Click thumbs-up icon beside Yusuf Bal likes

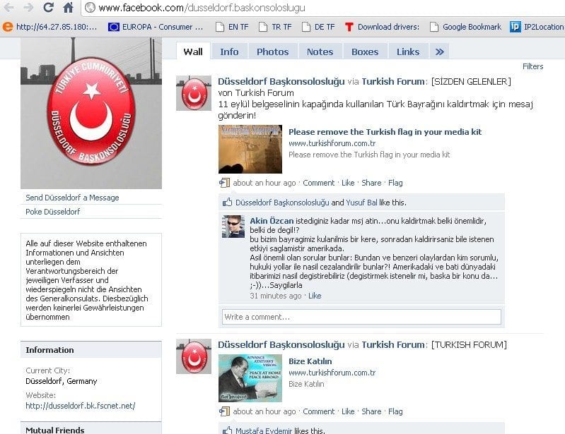[227, 202]
